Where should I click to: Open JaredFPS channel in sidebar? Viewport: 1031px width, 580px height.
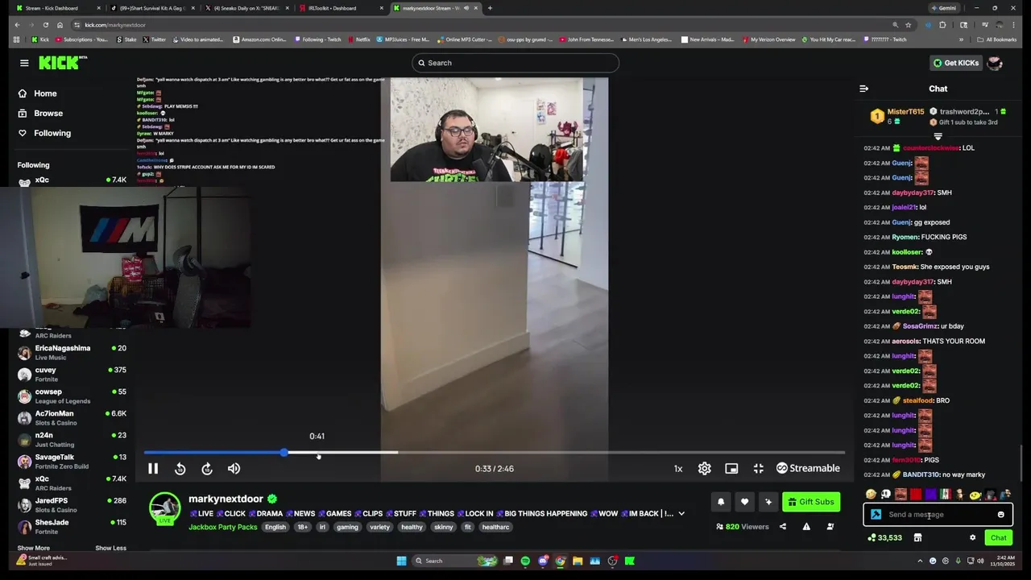(x=72, y=504)
